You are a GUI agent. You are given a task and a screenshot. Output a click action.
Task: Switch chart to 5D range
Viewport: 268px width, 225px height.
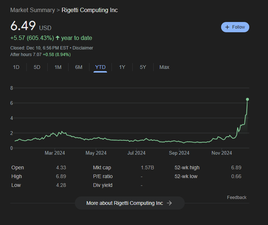tap(37, 67)
